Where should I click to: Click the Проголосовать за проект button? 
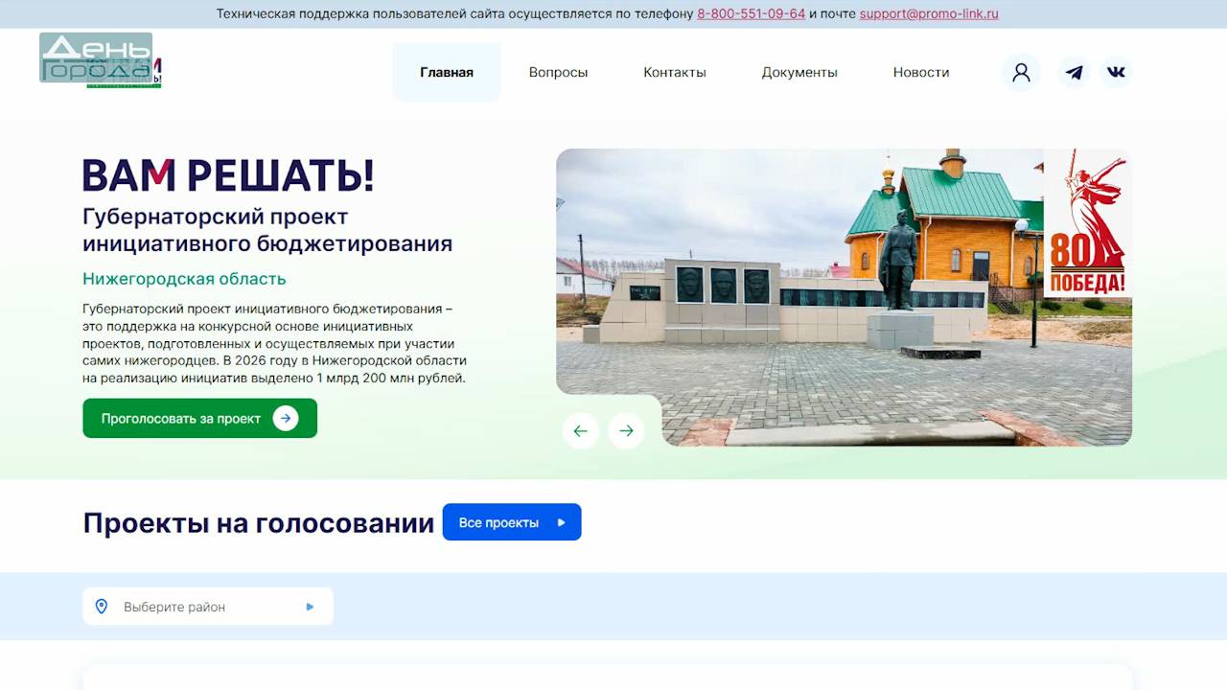199,419
